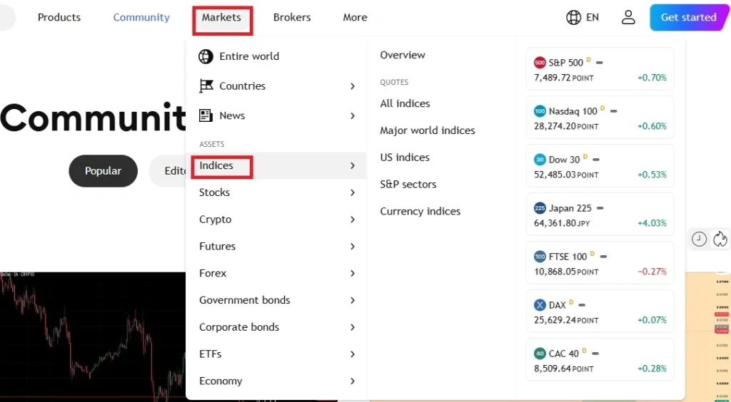Click the FTSE 100 -0.27% change

(652, 272)
